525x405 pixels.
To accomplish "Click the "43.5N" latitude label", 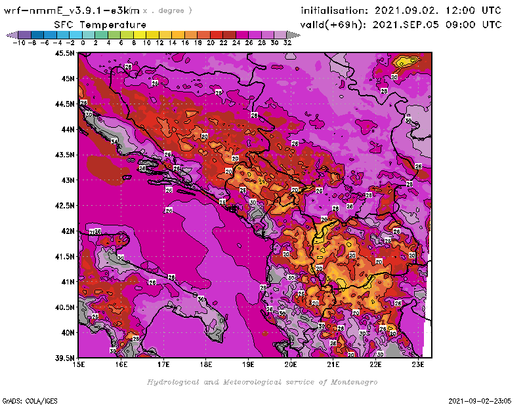I will [x=64, y=155].
